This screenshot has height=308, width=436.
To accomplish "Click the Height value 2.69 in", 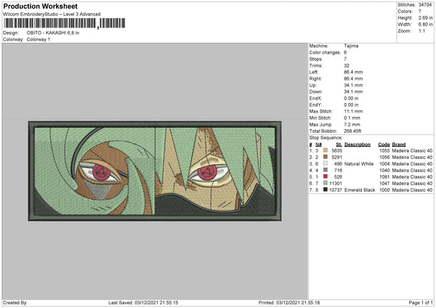I will coord(425,17).
